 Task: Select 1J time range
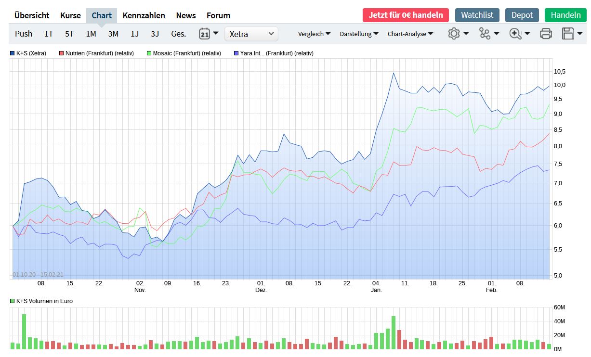point(134,34)
